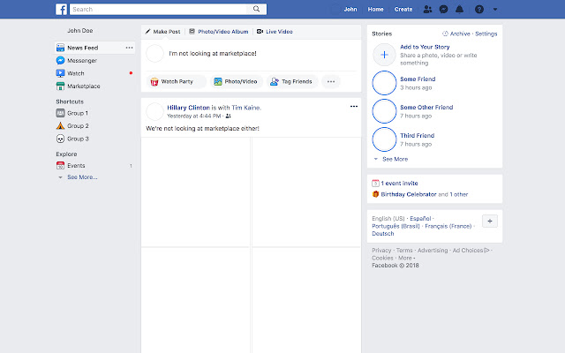Screen dimensions: 565x353
Task: Switch language to Deutsch
Action: (382, 233)
